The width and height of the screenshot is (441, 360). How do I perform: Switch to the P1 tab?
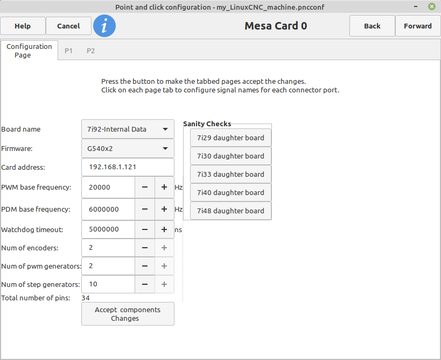pos(68,51)
